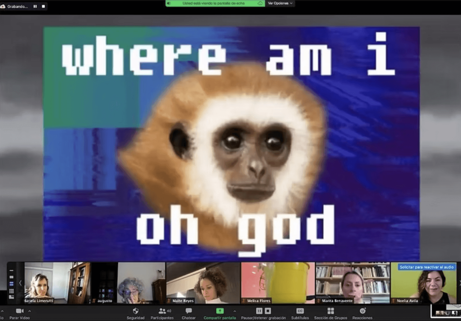
Task: Select the single-thumbnail view icon
Action: point(12,277)
